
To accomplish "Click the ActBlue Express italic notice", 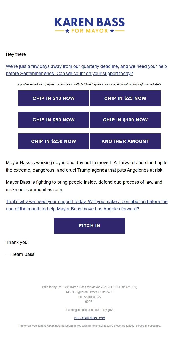I will click(89, 84).
